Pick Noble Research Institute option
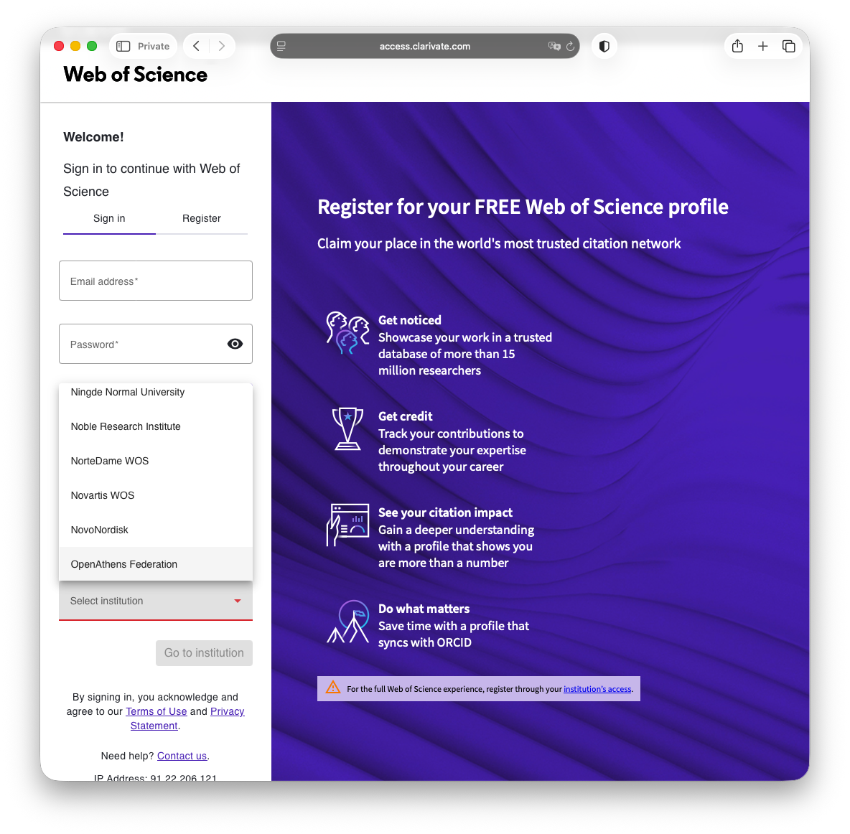The image size is (850, 834). click(x=156, y=426)
